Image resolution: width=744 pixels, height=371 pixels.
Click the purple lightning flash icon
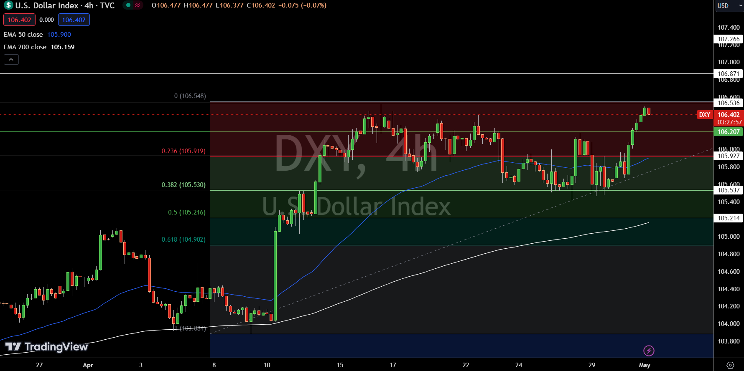tap(649, 351)
